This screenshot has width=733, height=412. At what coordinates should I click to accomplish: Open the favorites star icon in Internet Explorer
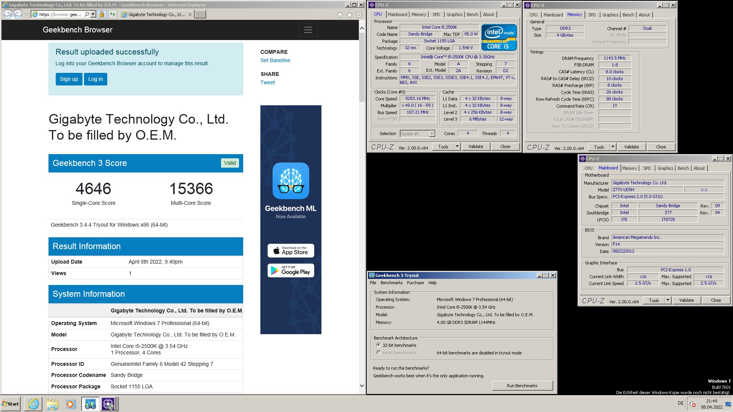[x=349, y=15]
